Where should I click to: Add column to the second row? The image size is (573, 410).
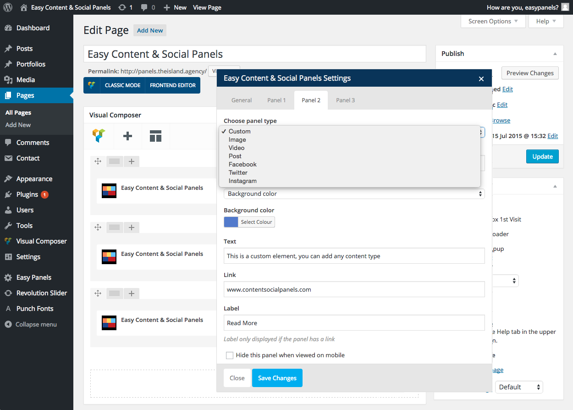pyautogui.click(x=132, y=227)
